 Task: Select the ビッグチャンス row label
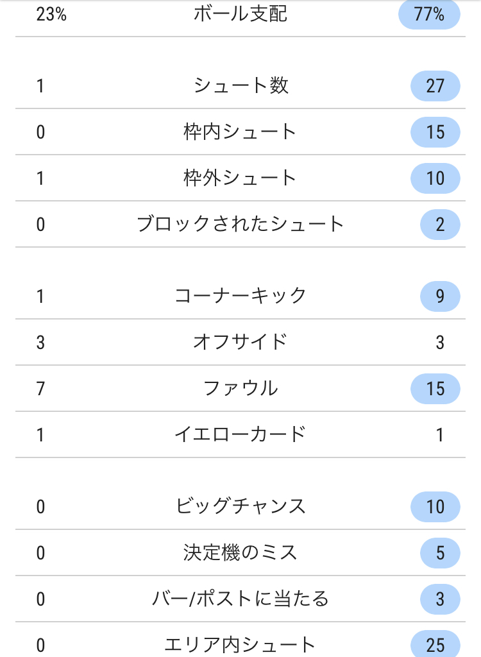(x=240, y=506)
